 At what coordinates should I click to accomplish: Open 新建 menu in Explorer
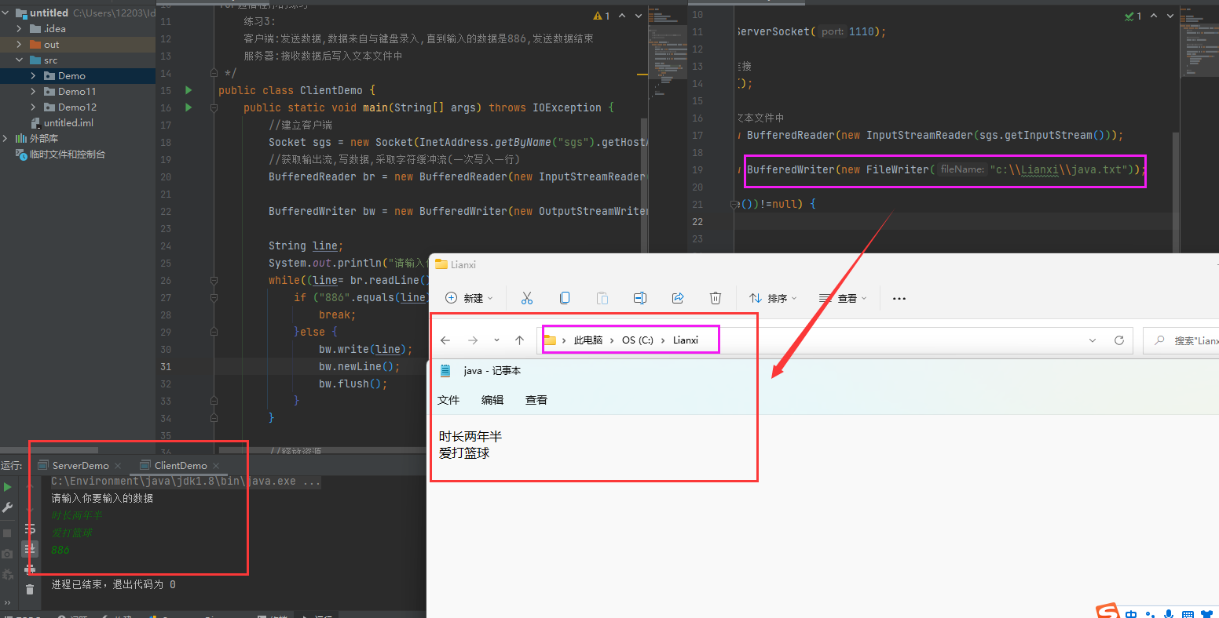coord(470,298)
